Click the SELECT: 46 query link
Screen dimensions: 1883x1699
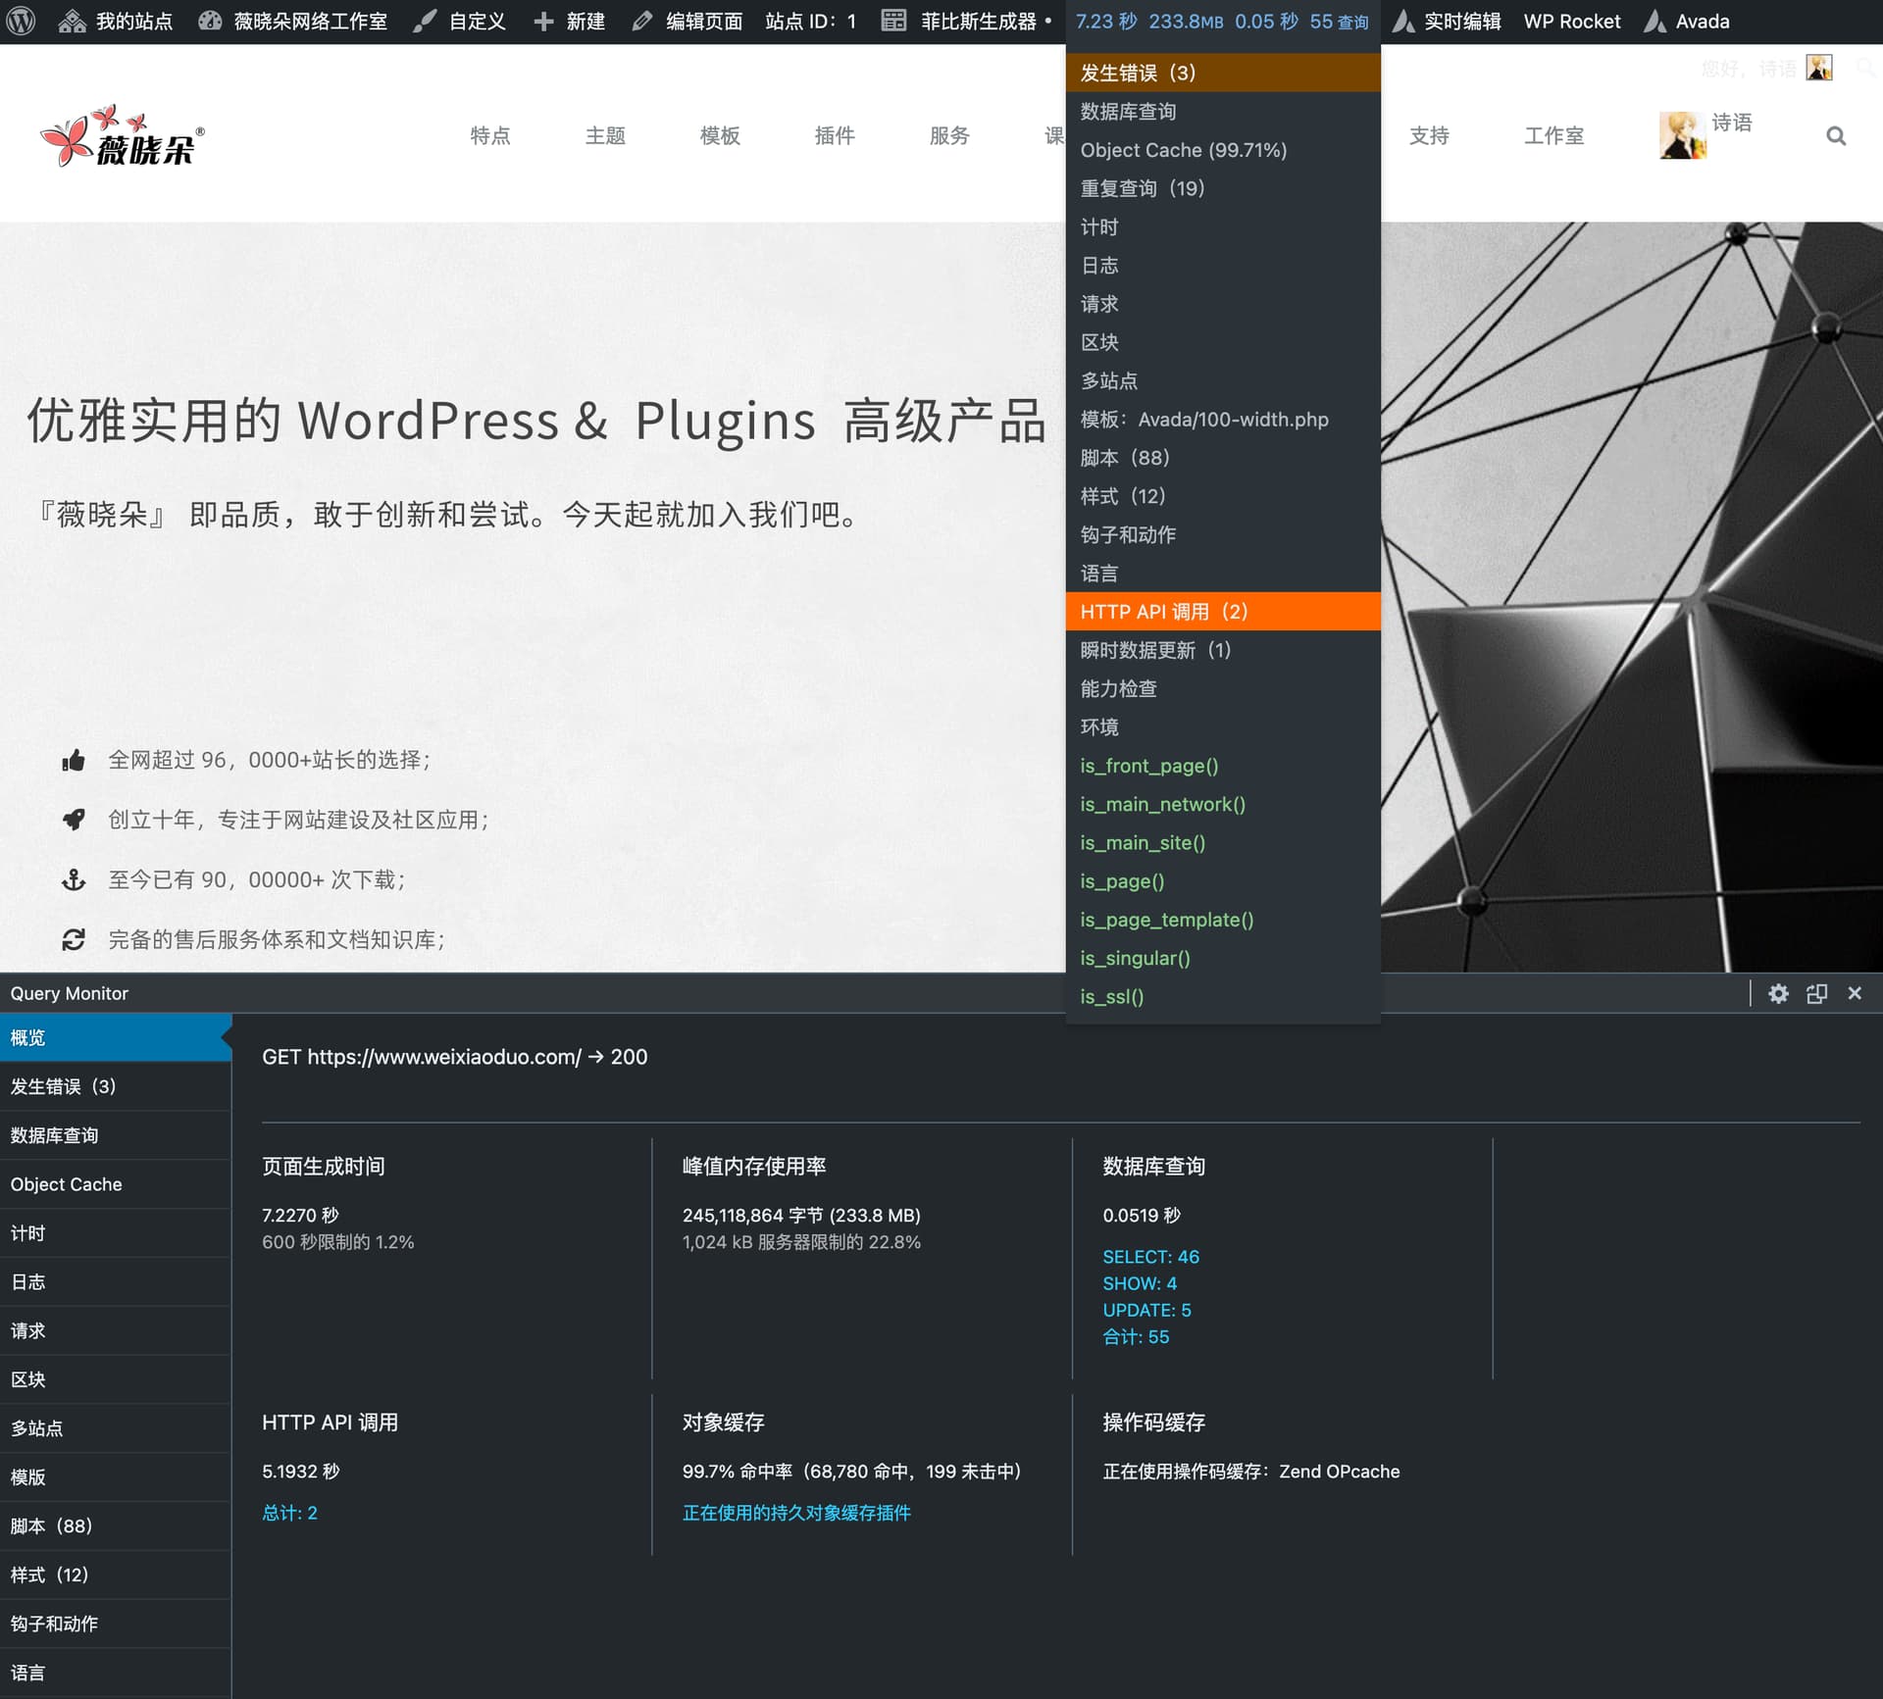pos(1150,1257)
